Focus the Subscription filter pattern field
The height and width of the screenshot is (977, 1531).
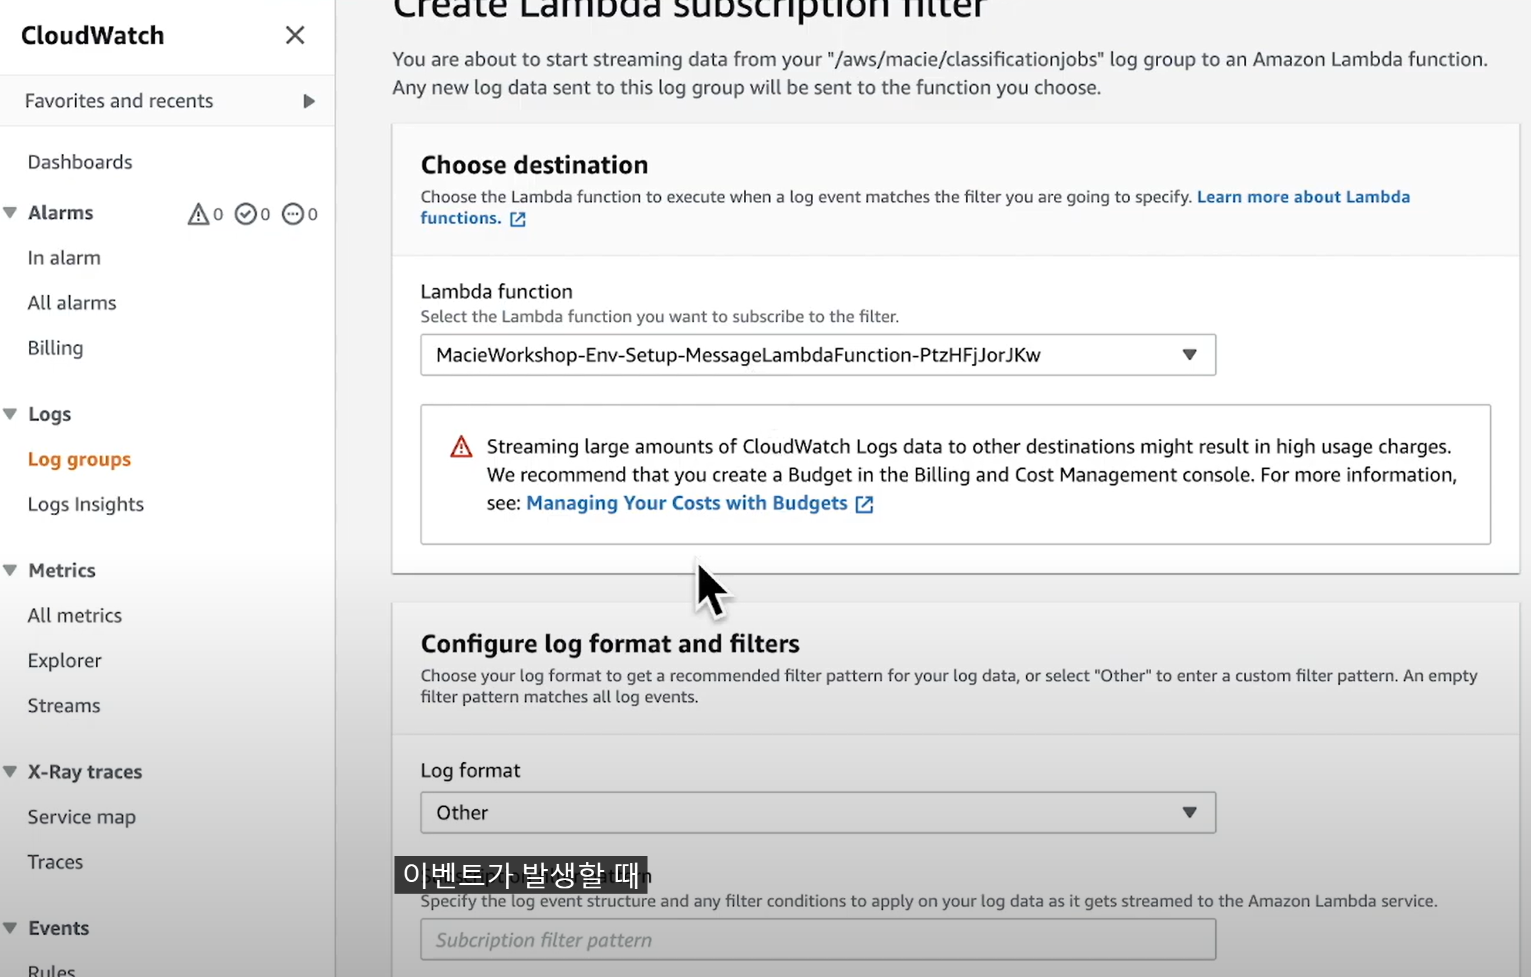coord(818,939)
